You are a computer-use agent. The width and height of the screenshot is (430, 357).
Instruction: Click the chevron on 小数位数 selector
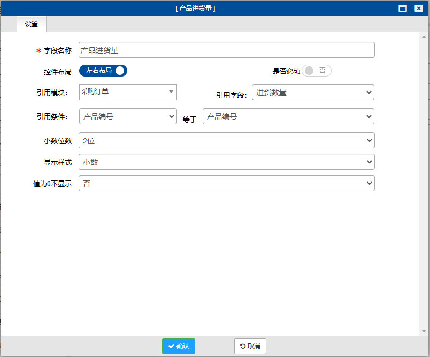368,140
